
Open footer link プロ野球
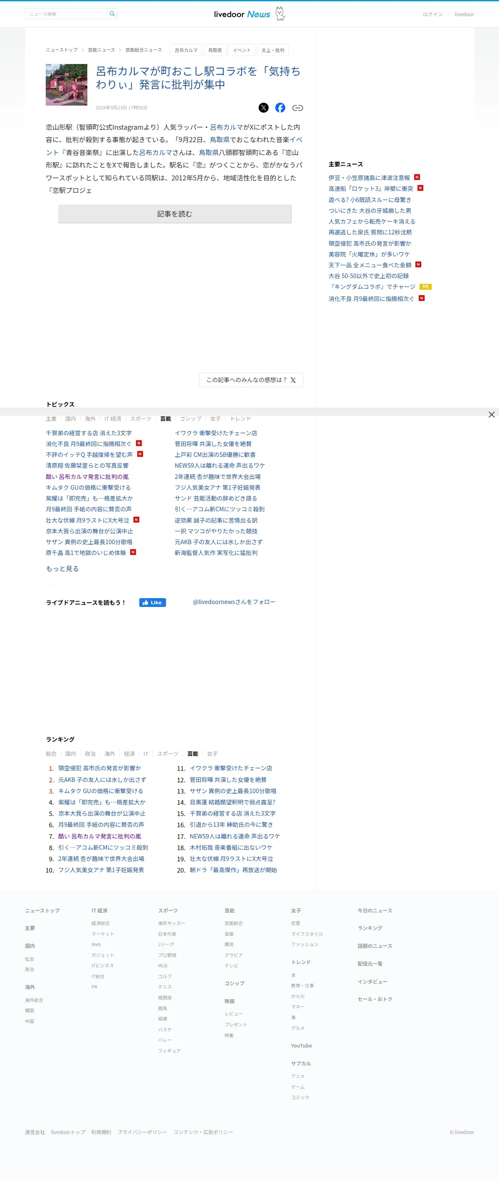click(167, 955)
